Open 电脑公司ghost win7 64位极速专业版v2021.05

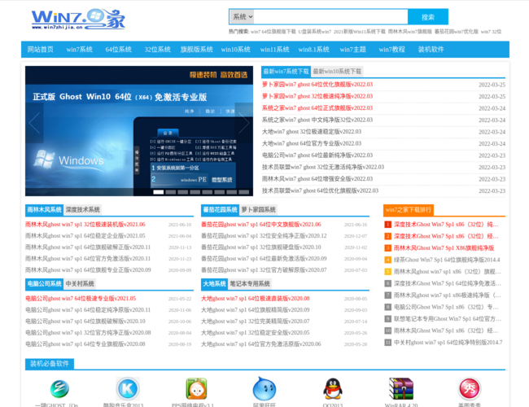click(x=81, y=299)
